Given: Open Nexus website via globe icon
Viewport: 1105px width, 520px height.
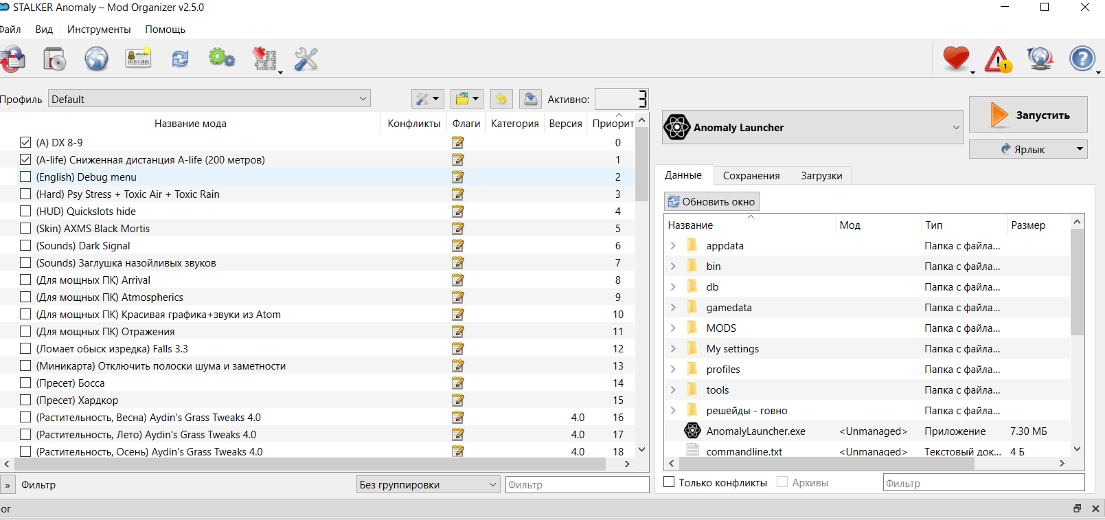Looking at the screenshot, I should click(96, 59).
